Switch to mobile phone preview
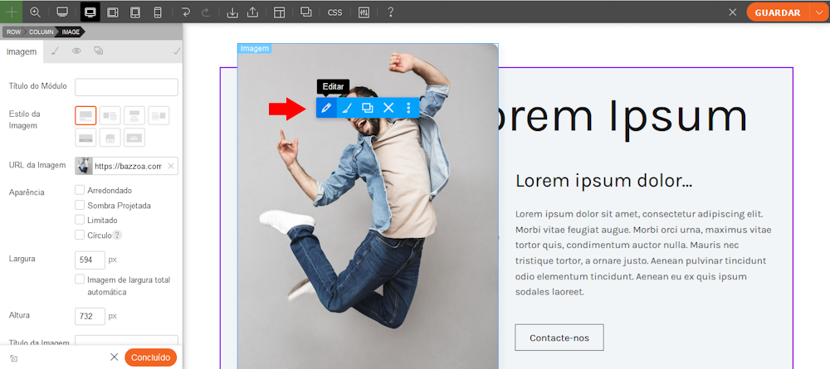Image resolution: width=830 pixels, height=369 pixels. tap(158, 12)
